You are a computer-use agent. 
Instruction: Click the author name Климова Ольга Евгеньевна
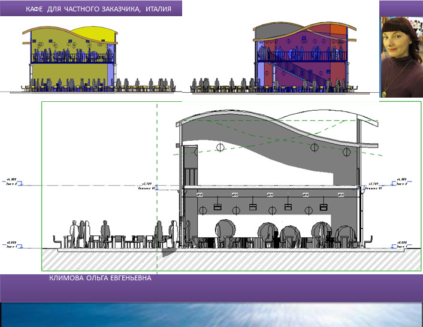100,279
